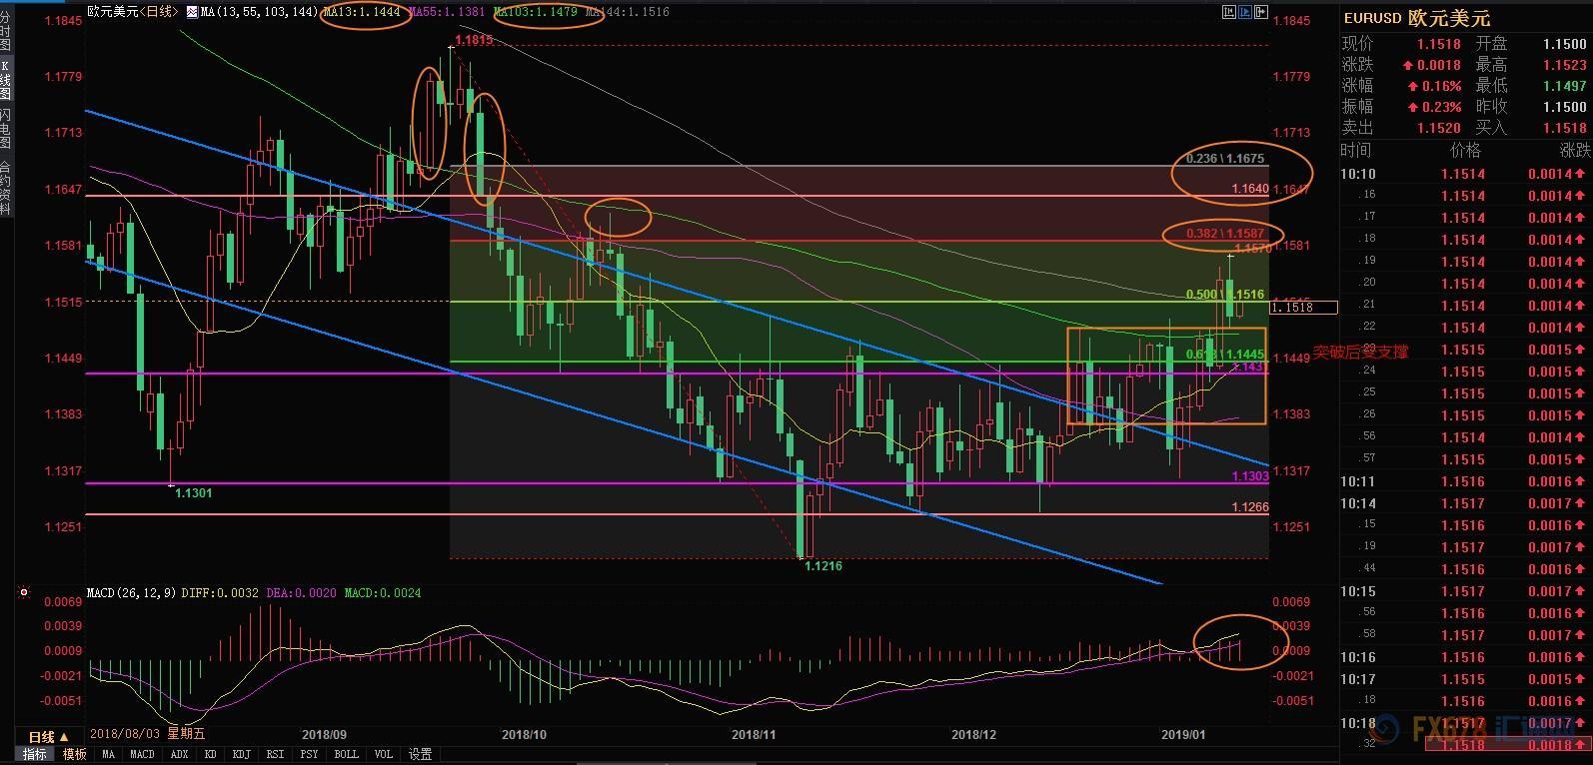The image size is (1593, 765).
Task: Apply the PSY indicator
Action: [309, 755]
